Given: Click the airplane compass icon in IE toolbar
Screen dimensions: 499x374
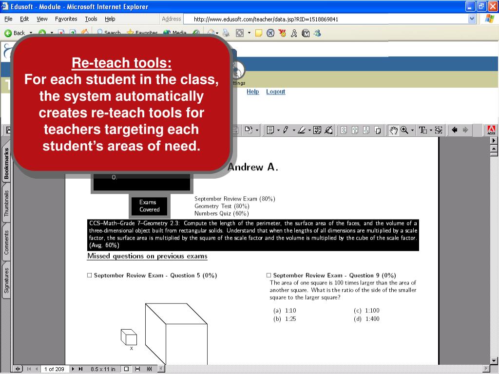Looking at the screenshot, I should click(270, 33).
